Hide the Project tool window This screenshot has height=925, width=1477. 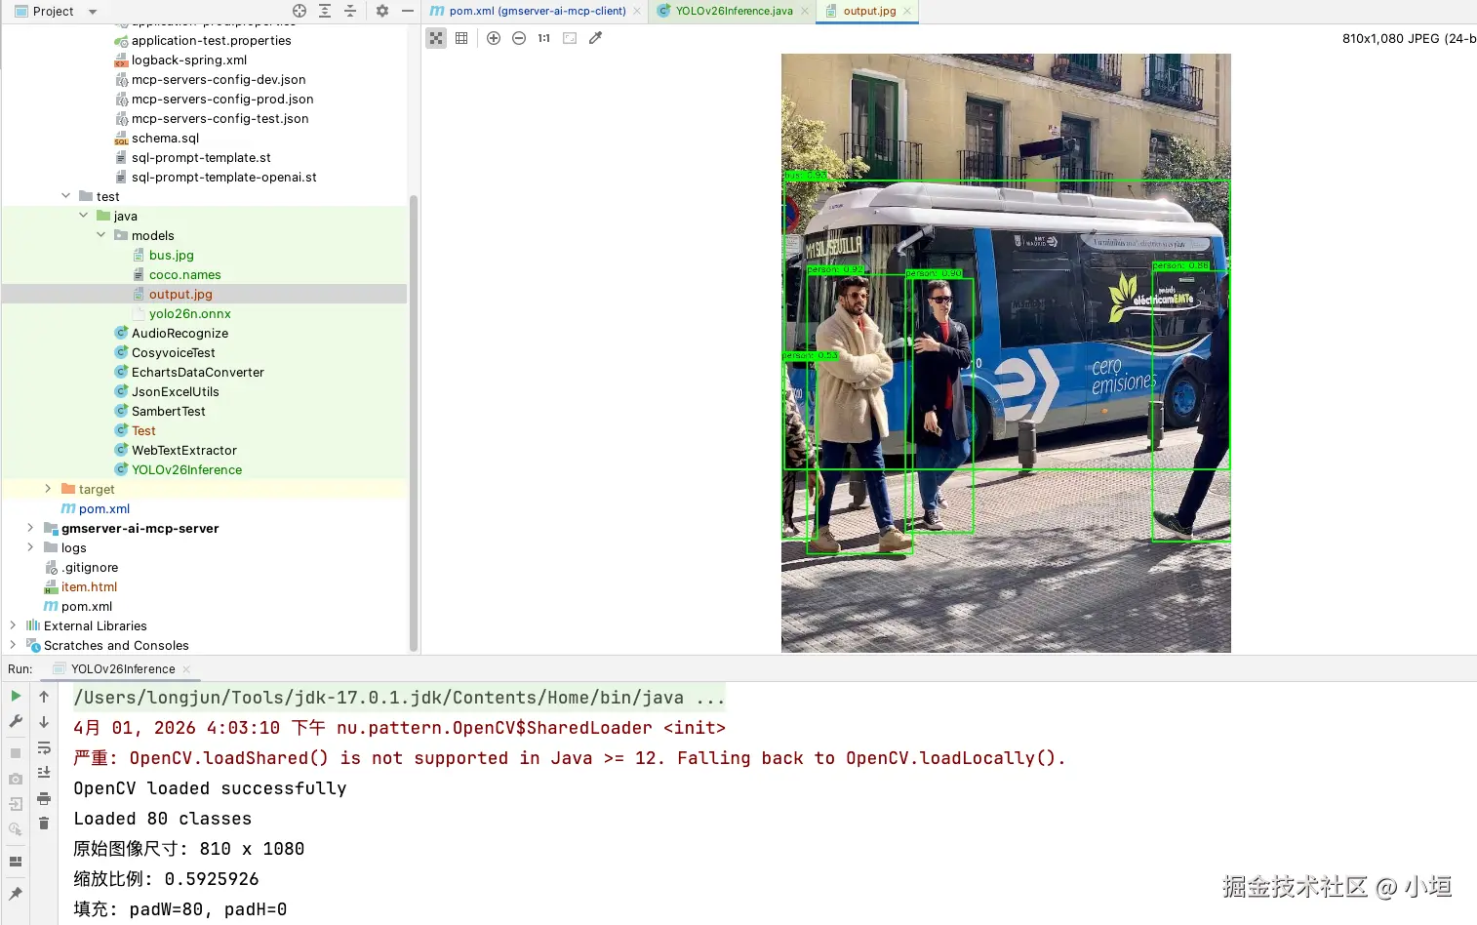tap(408, 11)
